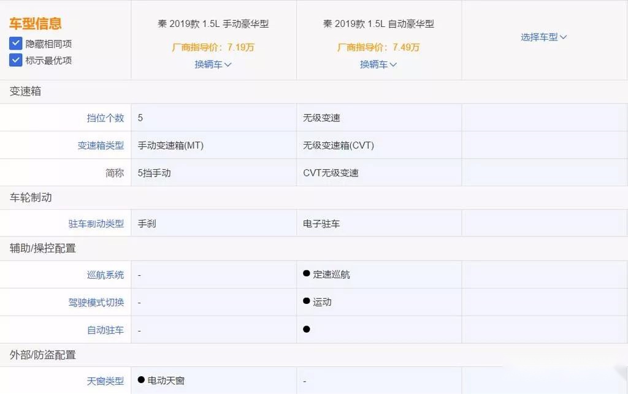
Task: Select the 秦 2019款 1.5L 自动豪华型 title
Action: point(378,24)
